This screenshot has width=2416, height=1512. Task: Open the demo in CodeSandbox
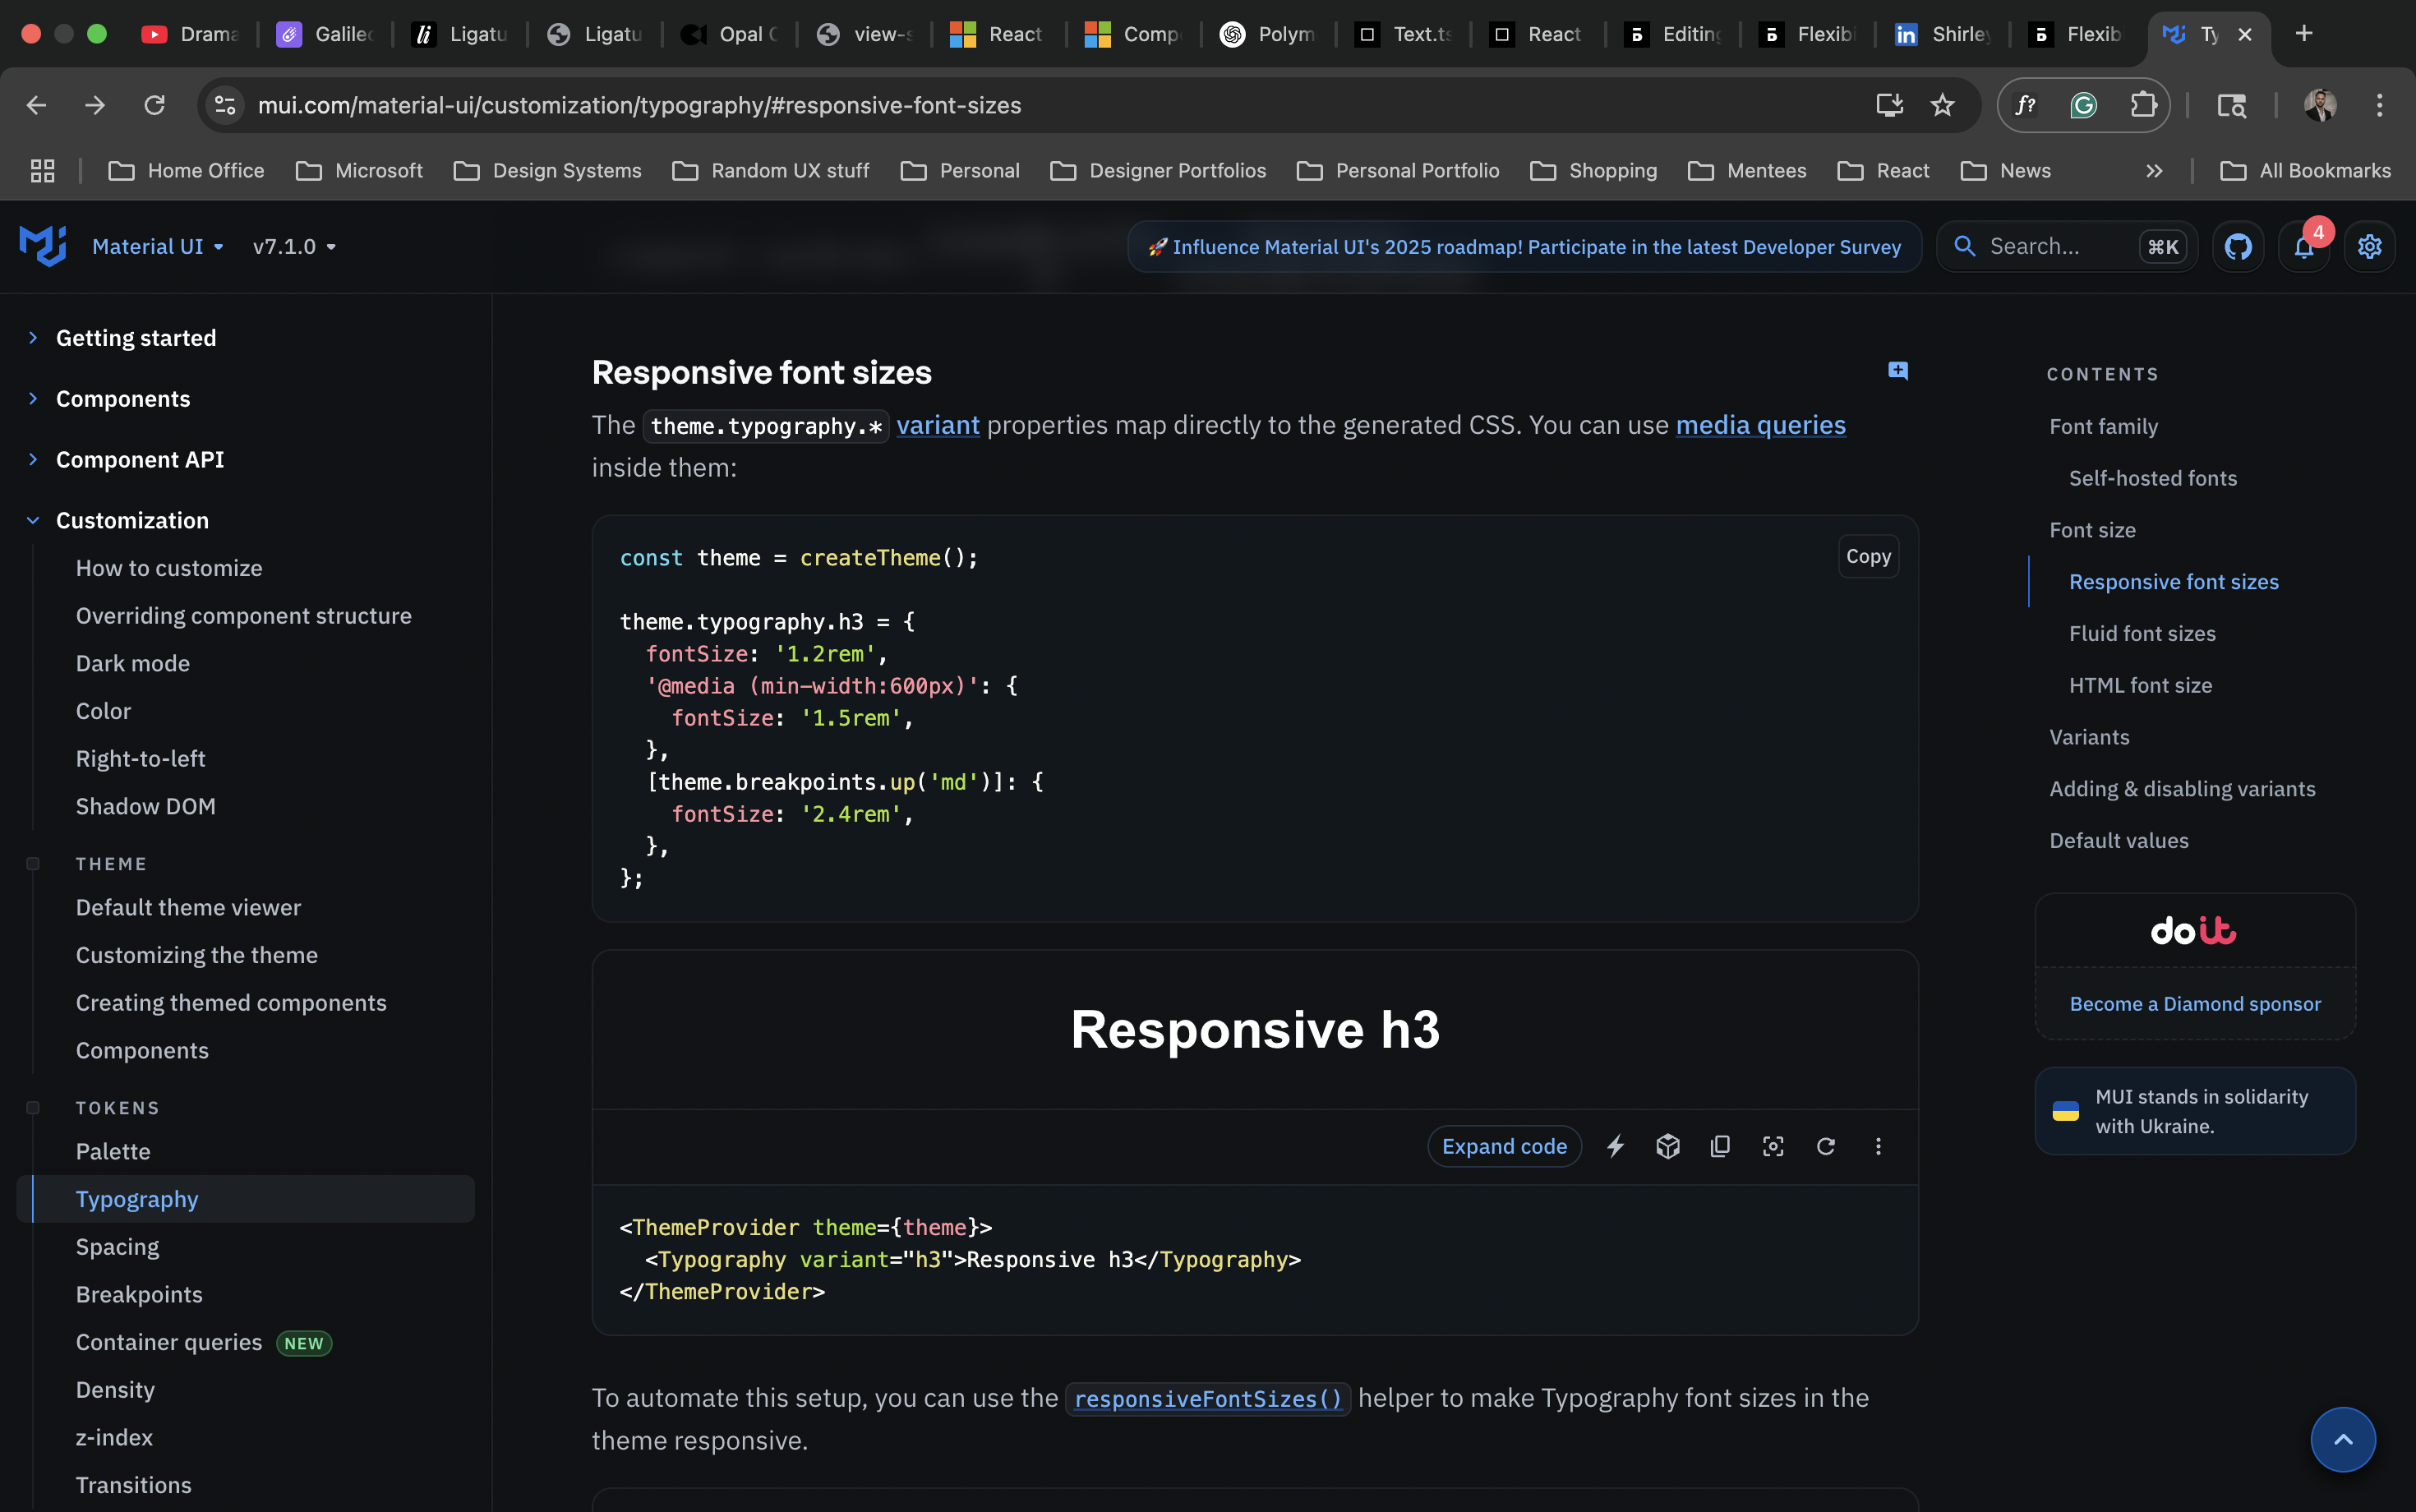pyautogui.click(x=1667, y=1146)
